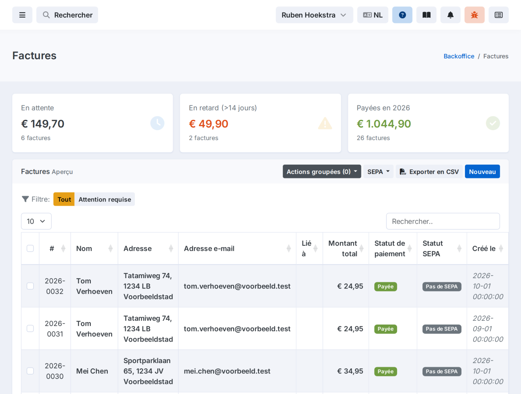Sort invoices by Créé le column
This screenshot has width=521, height=394.
click(x=501, y=248)
